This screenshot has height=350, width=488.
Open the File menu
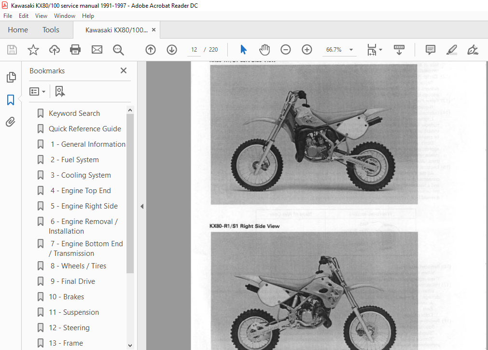click(x=8, y=16)
